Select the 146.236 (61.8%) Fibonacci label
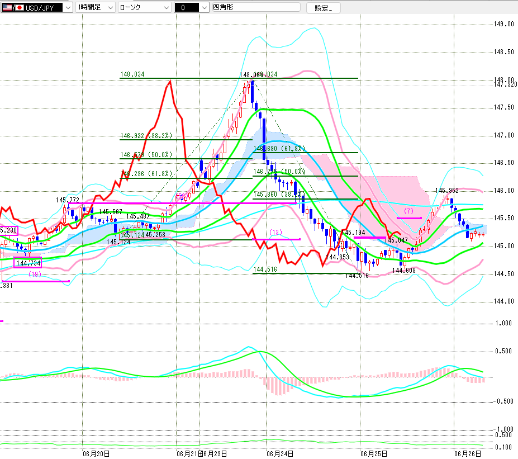 146,174
